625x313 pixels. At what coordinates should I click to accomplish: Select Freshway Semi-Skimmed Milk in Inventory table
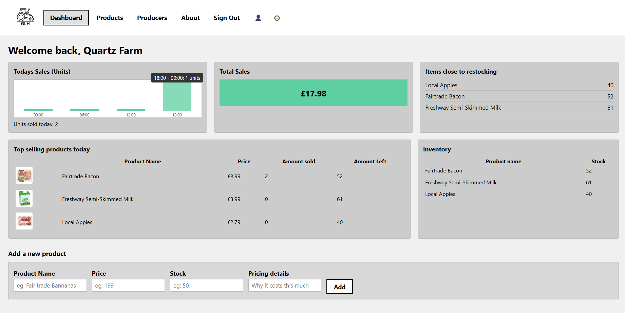(x=461, y=183)
